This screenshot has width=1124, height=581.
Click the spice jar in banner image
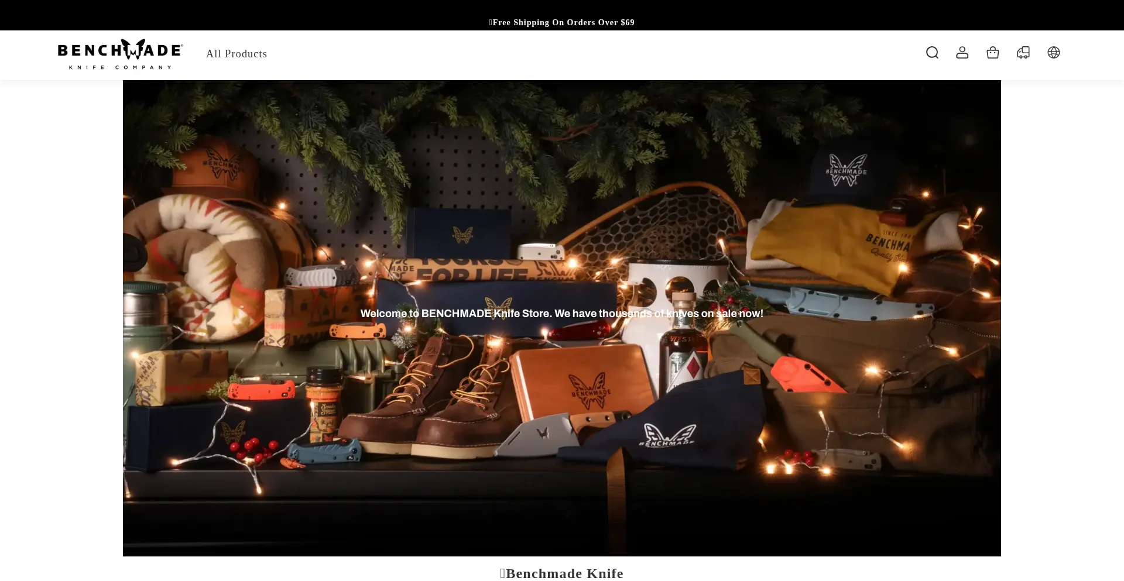point(324,404)
